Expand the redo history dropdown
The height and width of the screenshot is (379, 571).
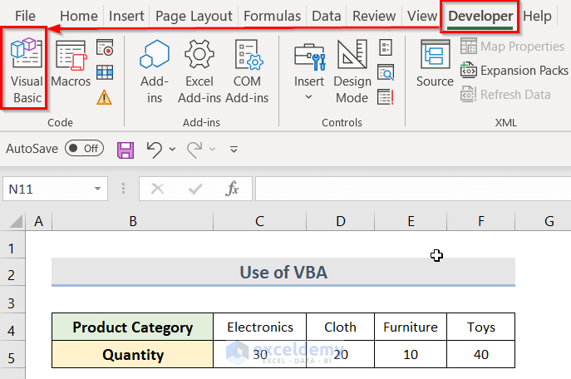(x=212, y=150)
